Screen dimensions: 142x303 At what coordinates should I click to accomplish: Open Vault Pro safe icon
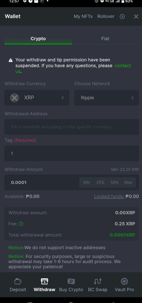coord(124,281)
